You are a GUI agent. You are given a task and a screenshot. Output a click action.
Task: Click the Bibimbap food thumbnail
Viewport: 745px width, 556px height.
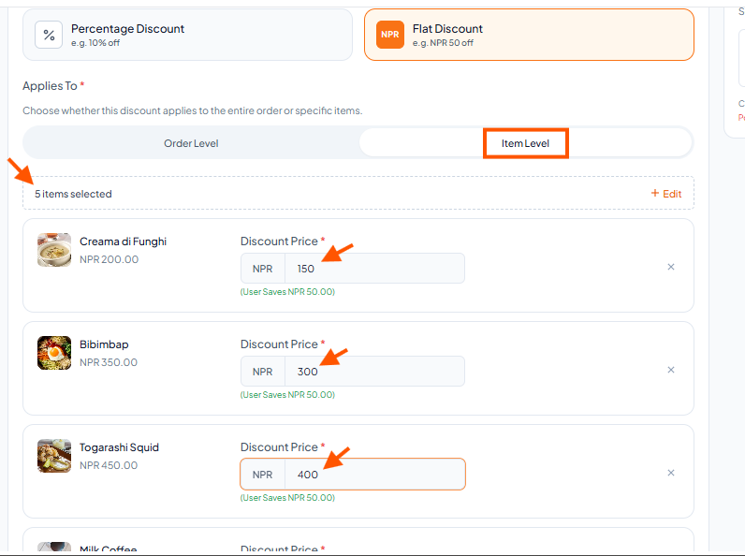[54, 353]
